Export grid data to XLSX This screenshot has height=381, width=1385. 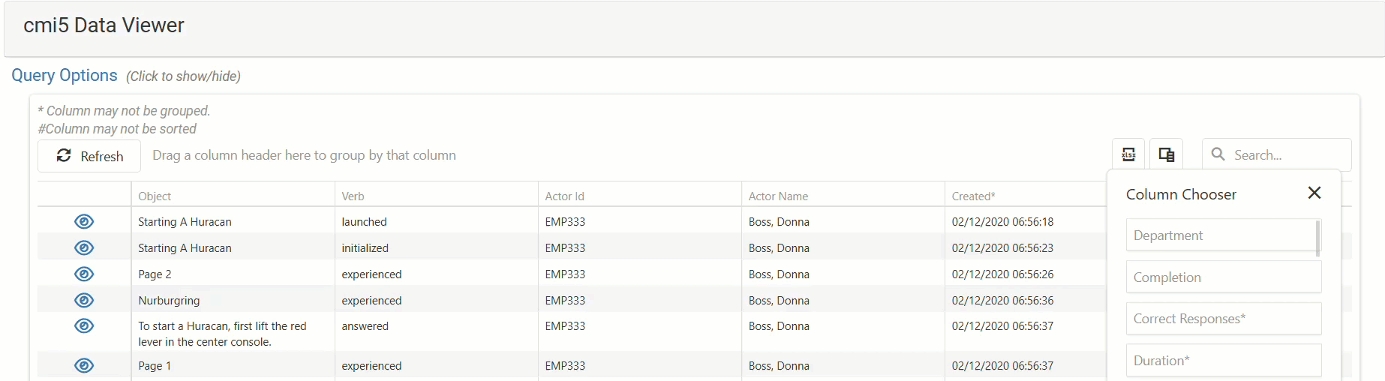pyautogui.click(x=1128, y=154)
